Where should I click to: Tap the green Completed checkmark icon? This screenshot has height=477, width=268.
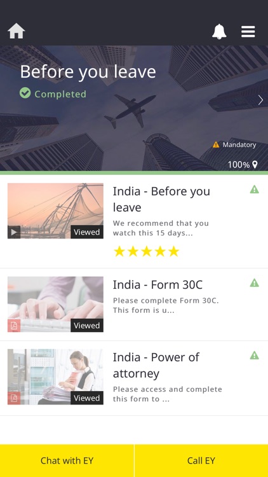click(x=25, y=93)
